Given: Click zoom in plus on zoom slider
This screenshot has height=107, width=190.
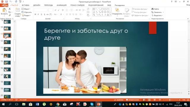Looking at the screenshot, I should coord(180,100).
